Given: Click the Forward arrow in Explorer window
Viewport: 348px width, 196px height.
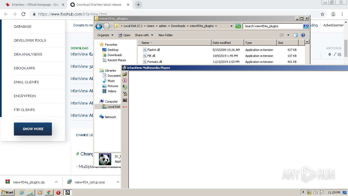Looking at the screenshot, I should tap(106, 26).
